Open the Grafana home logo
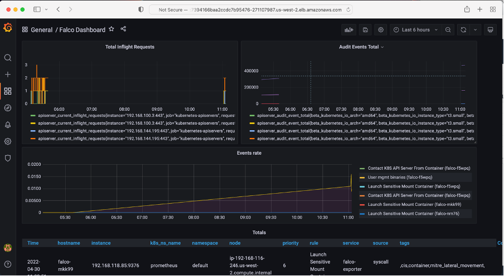This screenshot has height=276, width=504. [8, 28]
